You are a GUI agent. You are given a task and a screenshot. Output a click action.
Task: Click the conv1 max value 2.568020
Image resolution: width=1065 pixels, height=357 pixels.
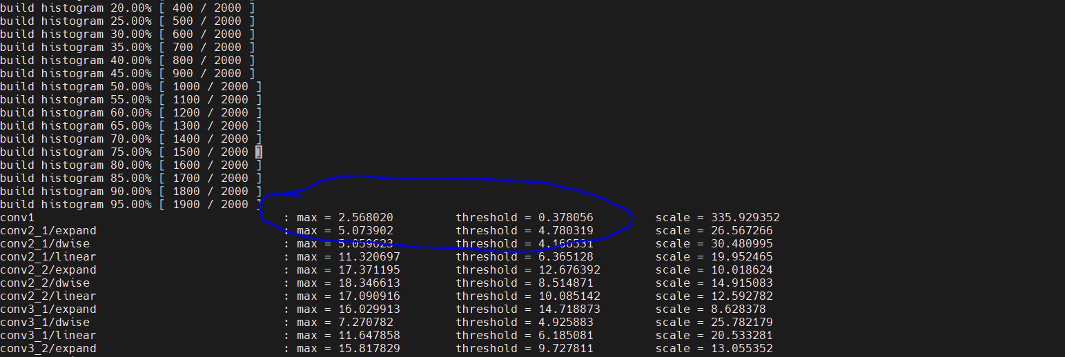click(366, 217)
